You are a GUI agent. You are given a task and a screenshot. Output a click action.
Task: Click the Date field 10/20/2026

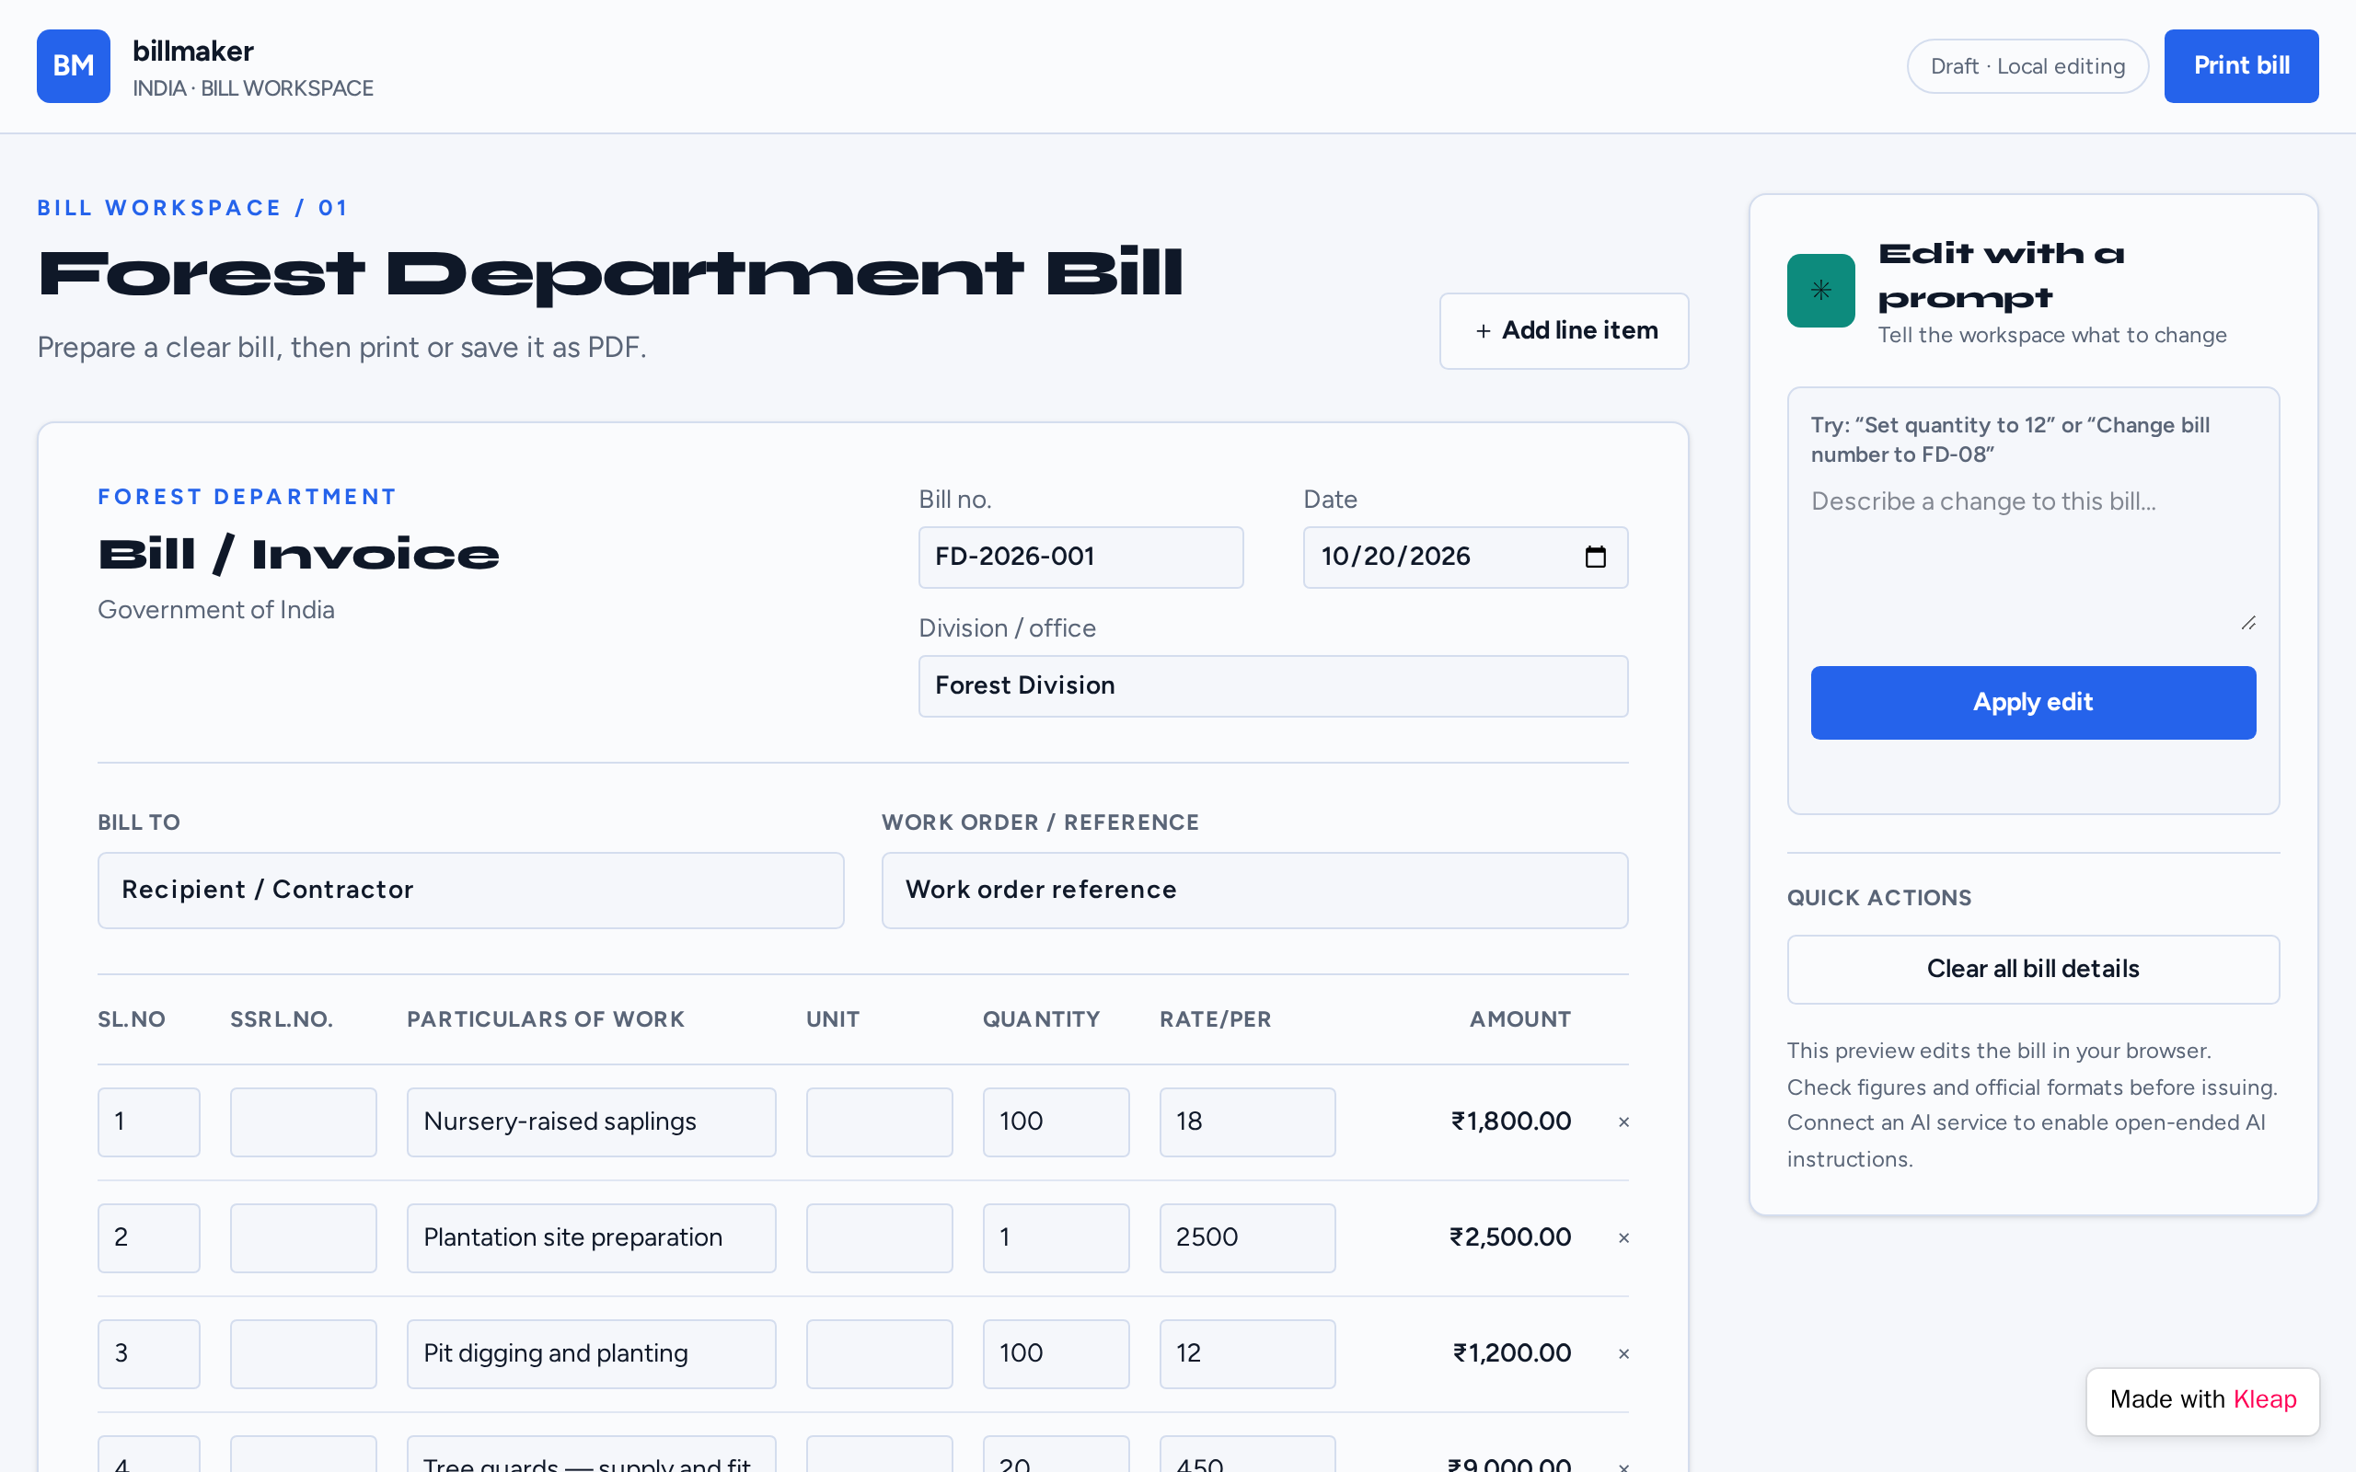(x=1465, y=557)
